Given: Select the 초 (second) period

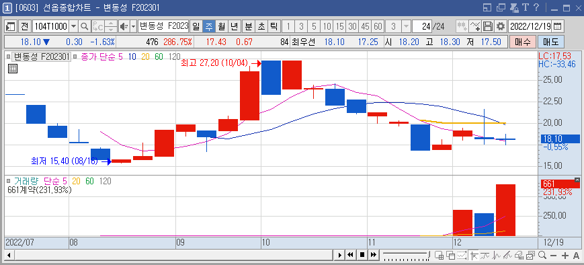Looking at the screenshot, I should [x=261, y=26].
